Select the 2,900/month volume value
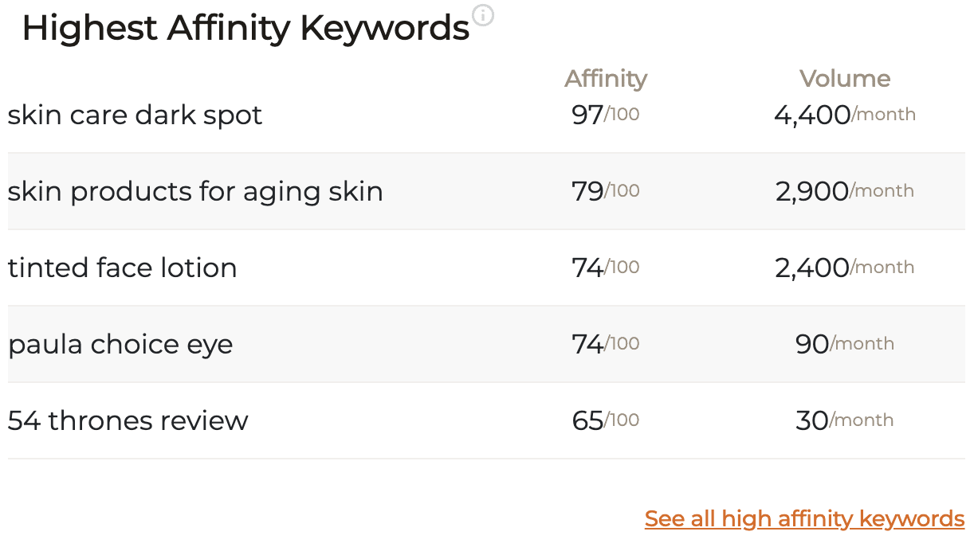 (x=845, y=192)
